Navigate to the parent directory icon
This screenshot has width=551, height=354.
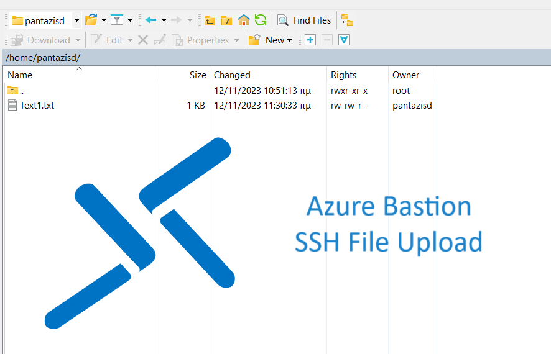coord(210,20)
